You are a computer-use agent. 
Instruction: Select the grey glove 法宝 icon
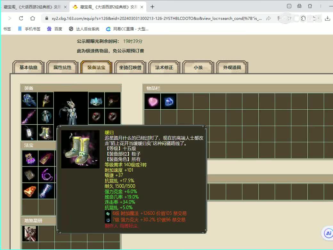(30, 175)
